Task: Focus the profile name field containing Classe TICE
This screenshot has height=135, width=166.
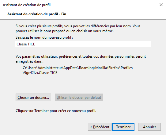Action: point(83,44)
